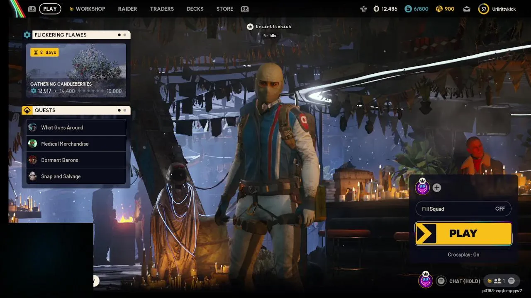Click the coin currency icon beside 12,486
Viewport: 531px width, 298px height.
[377, 9]
